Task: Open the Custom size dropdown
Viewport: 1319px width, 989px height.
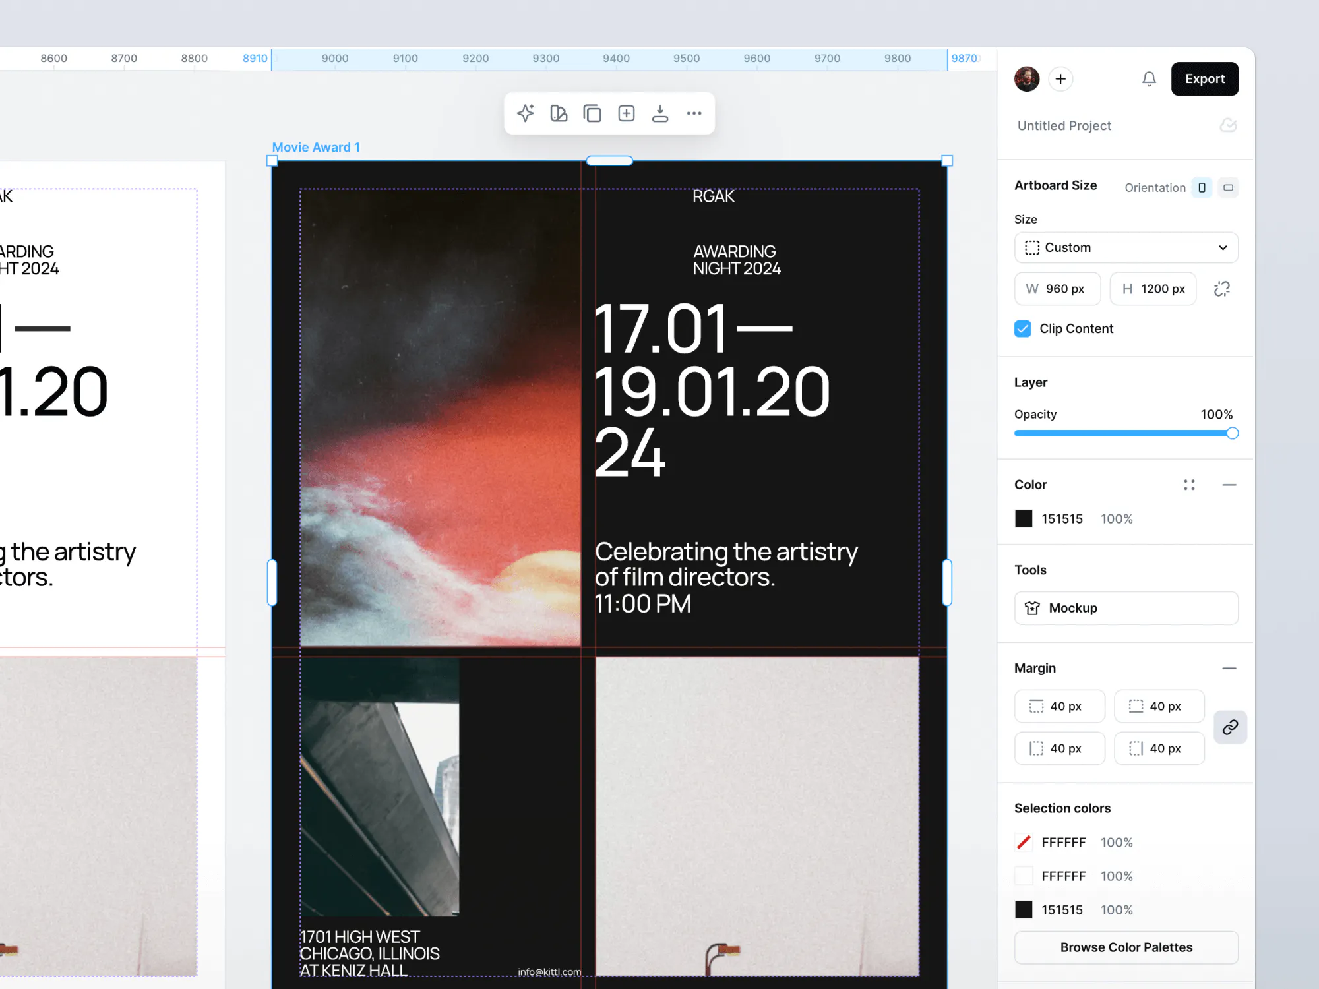Action: [1126, 247]
